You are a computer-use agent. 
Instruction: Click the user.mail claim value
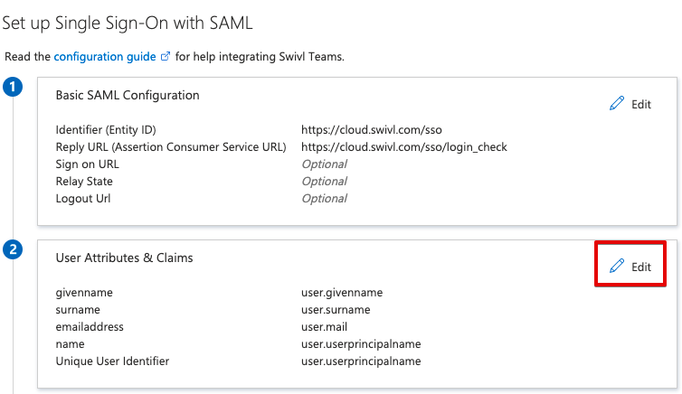324,326
